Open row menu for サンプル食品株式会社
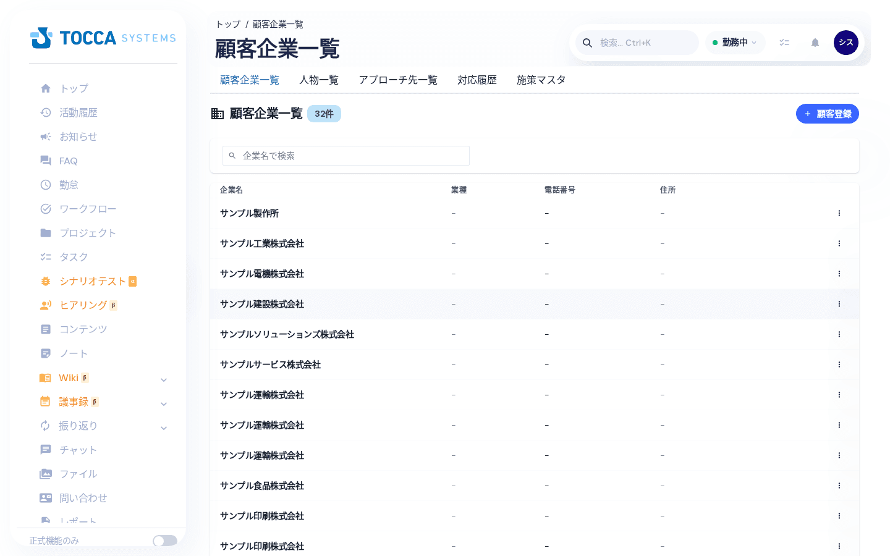Image resolution: width=890 pixels, height=556 pixels. coord(839,486)
